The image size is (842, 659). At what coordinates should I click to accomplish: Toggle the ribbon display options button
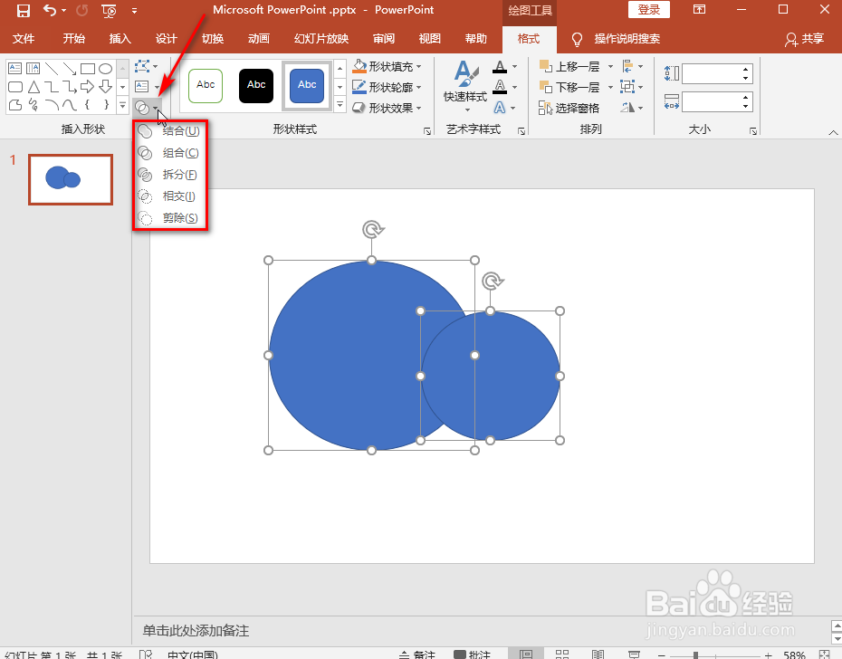pyautogui.click(x=699, y=9)
